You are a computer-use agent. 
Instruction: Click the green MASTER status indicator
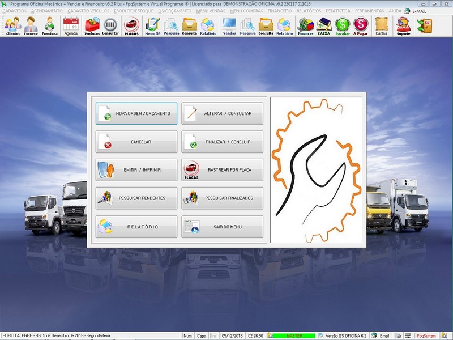pos(294,335)
